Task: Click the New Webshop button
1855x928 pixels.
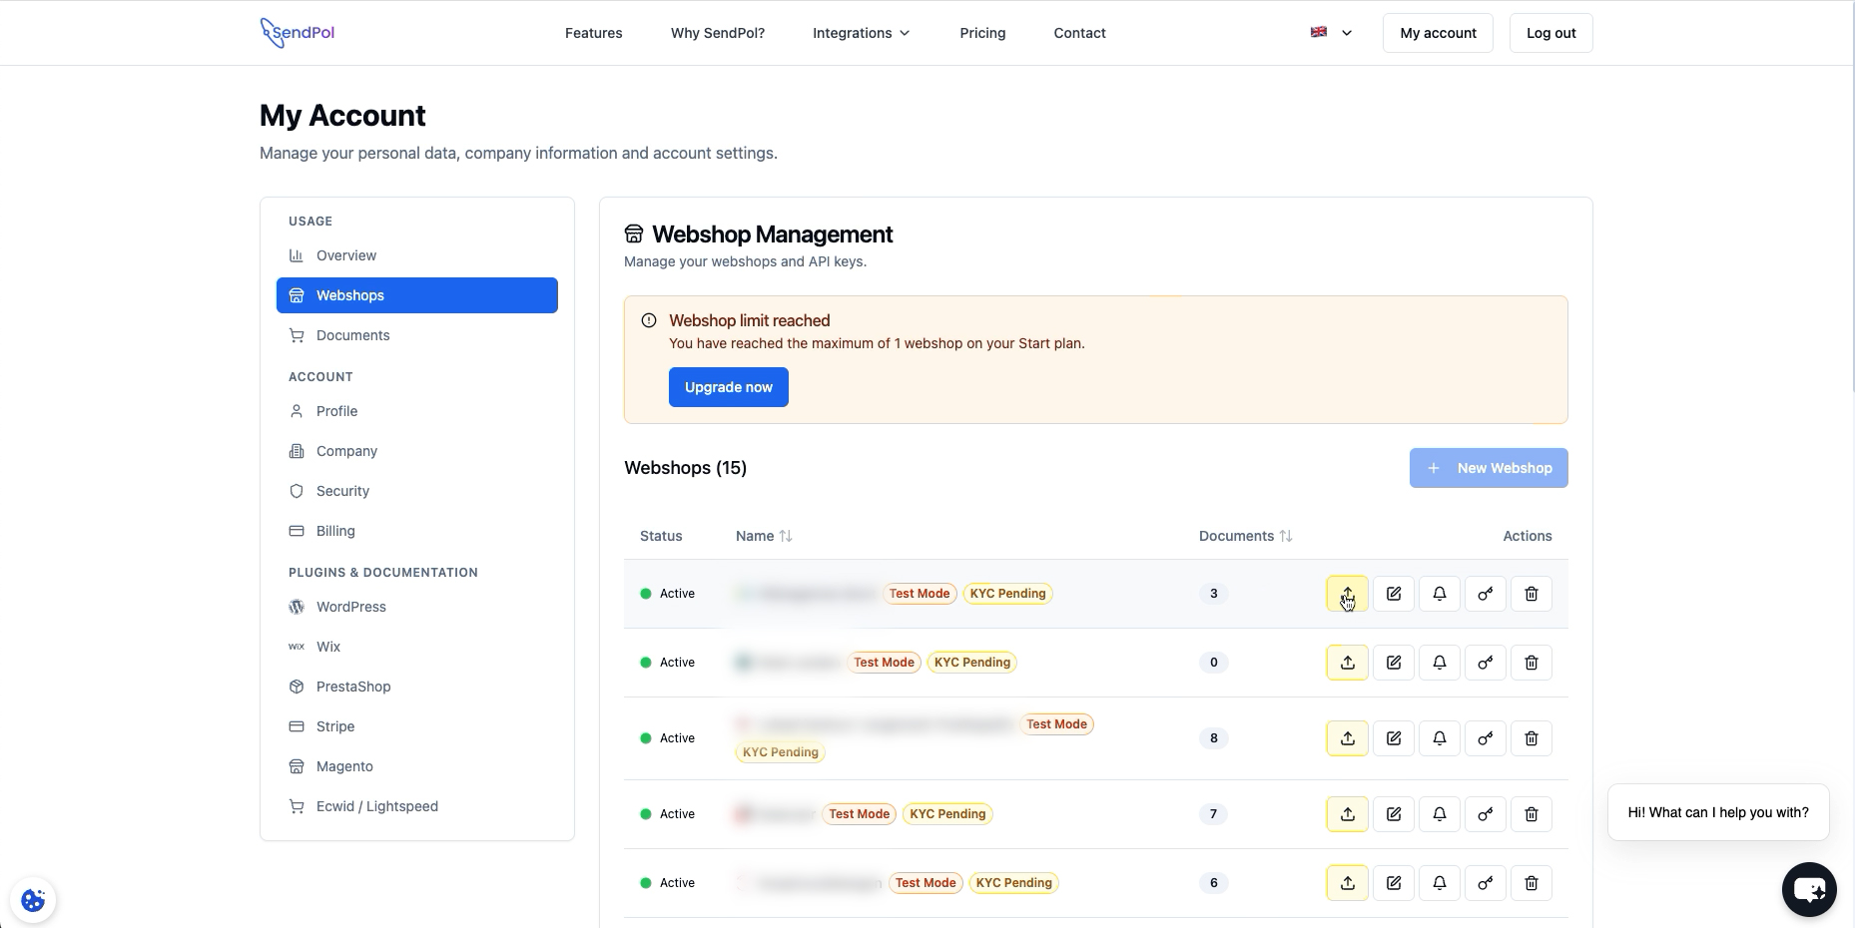Action: pyautogui.click(x=1488, y=468)
